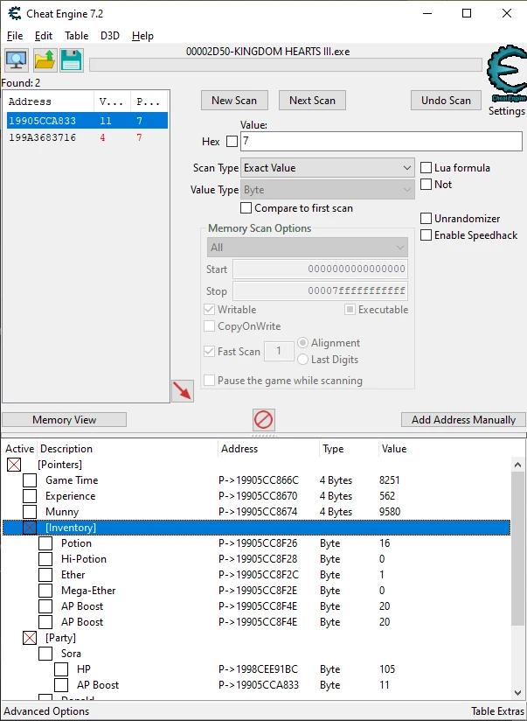Click Experience value 562

[x=387, y=496]
